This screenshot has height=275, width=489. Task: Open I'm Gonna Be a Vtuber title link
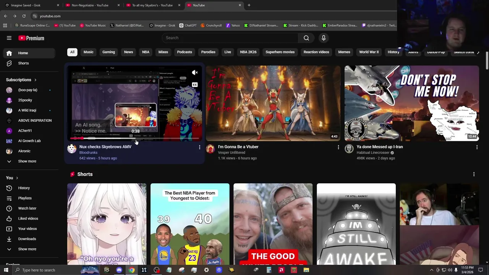point(238,147)
